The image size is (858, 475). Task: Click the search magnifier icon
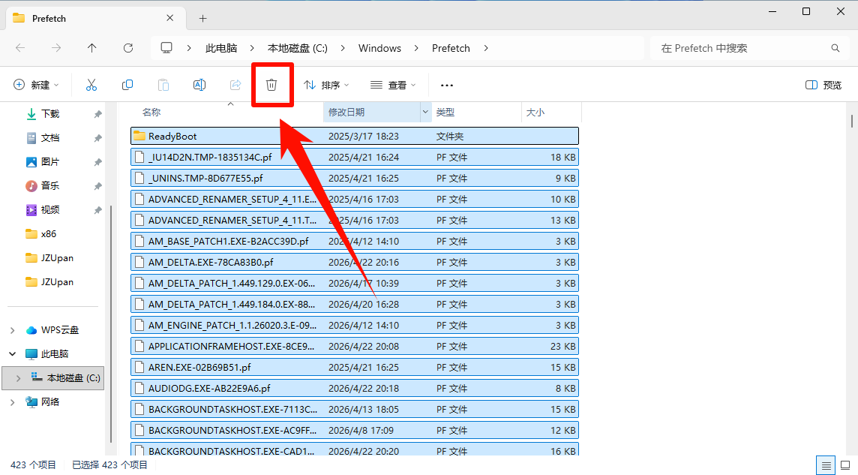[835, 48]
